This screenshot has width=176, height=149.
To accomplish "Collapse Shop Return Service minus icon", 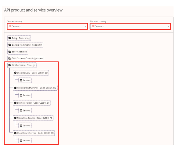I will pyautogui.click(x=15, y=133).
